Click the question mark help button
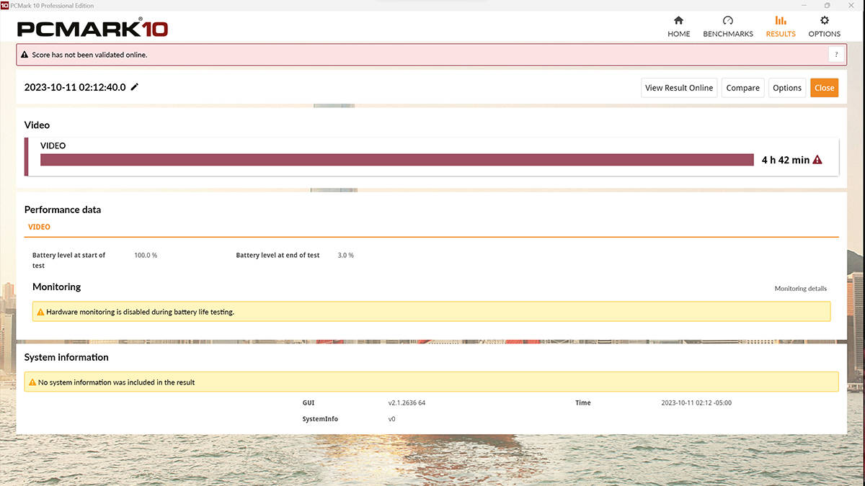The image size is (865, 486). pos(836,55)
